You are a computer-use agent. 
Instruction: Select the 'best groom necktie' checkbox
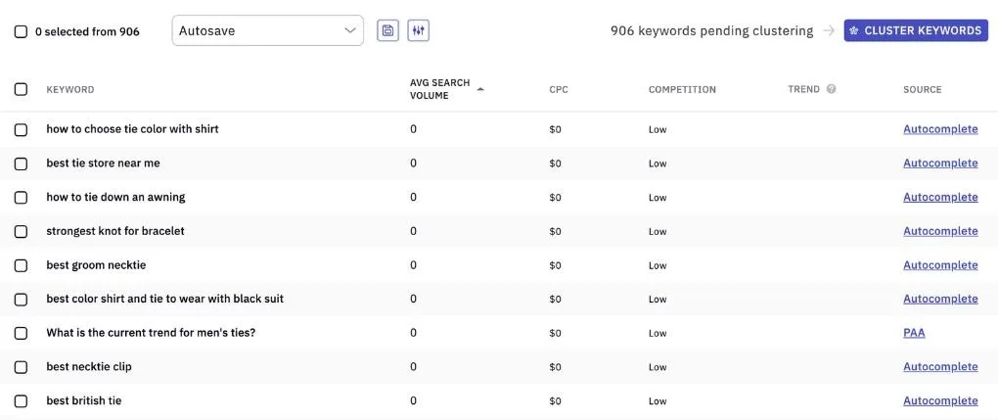(x=21, y=265)
